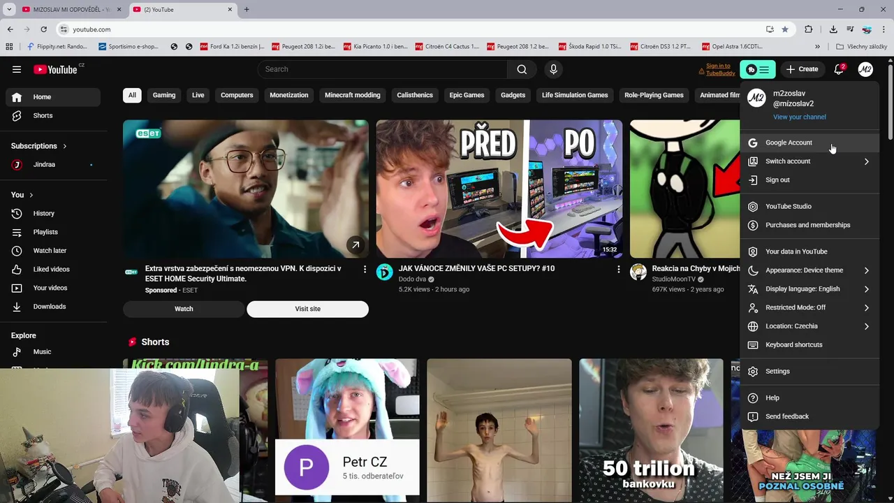Open the YouTube hamburger guide menu
Viewport: 894px width, 503px height.
(17, 69)
